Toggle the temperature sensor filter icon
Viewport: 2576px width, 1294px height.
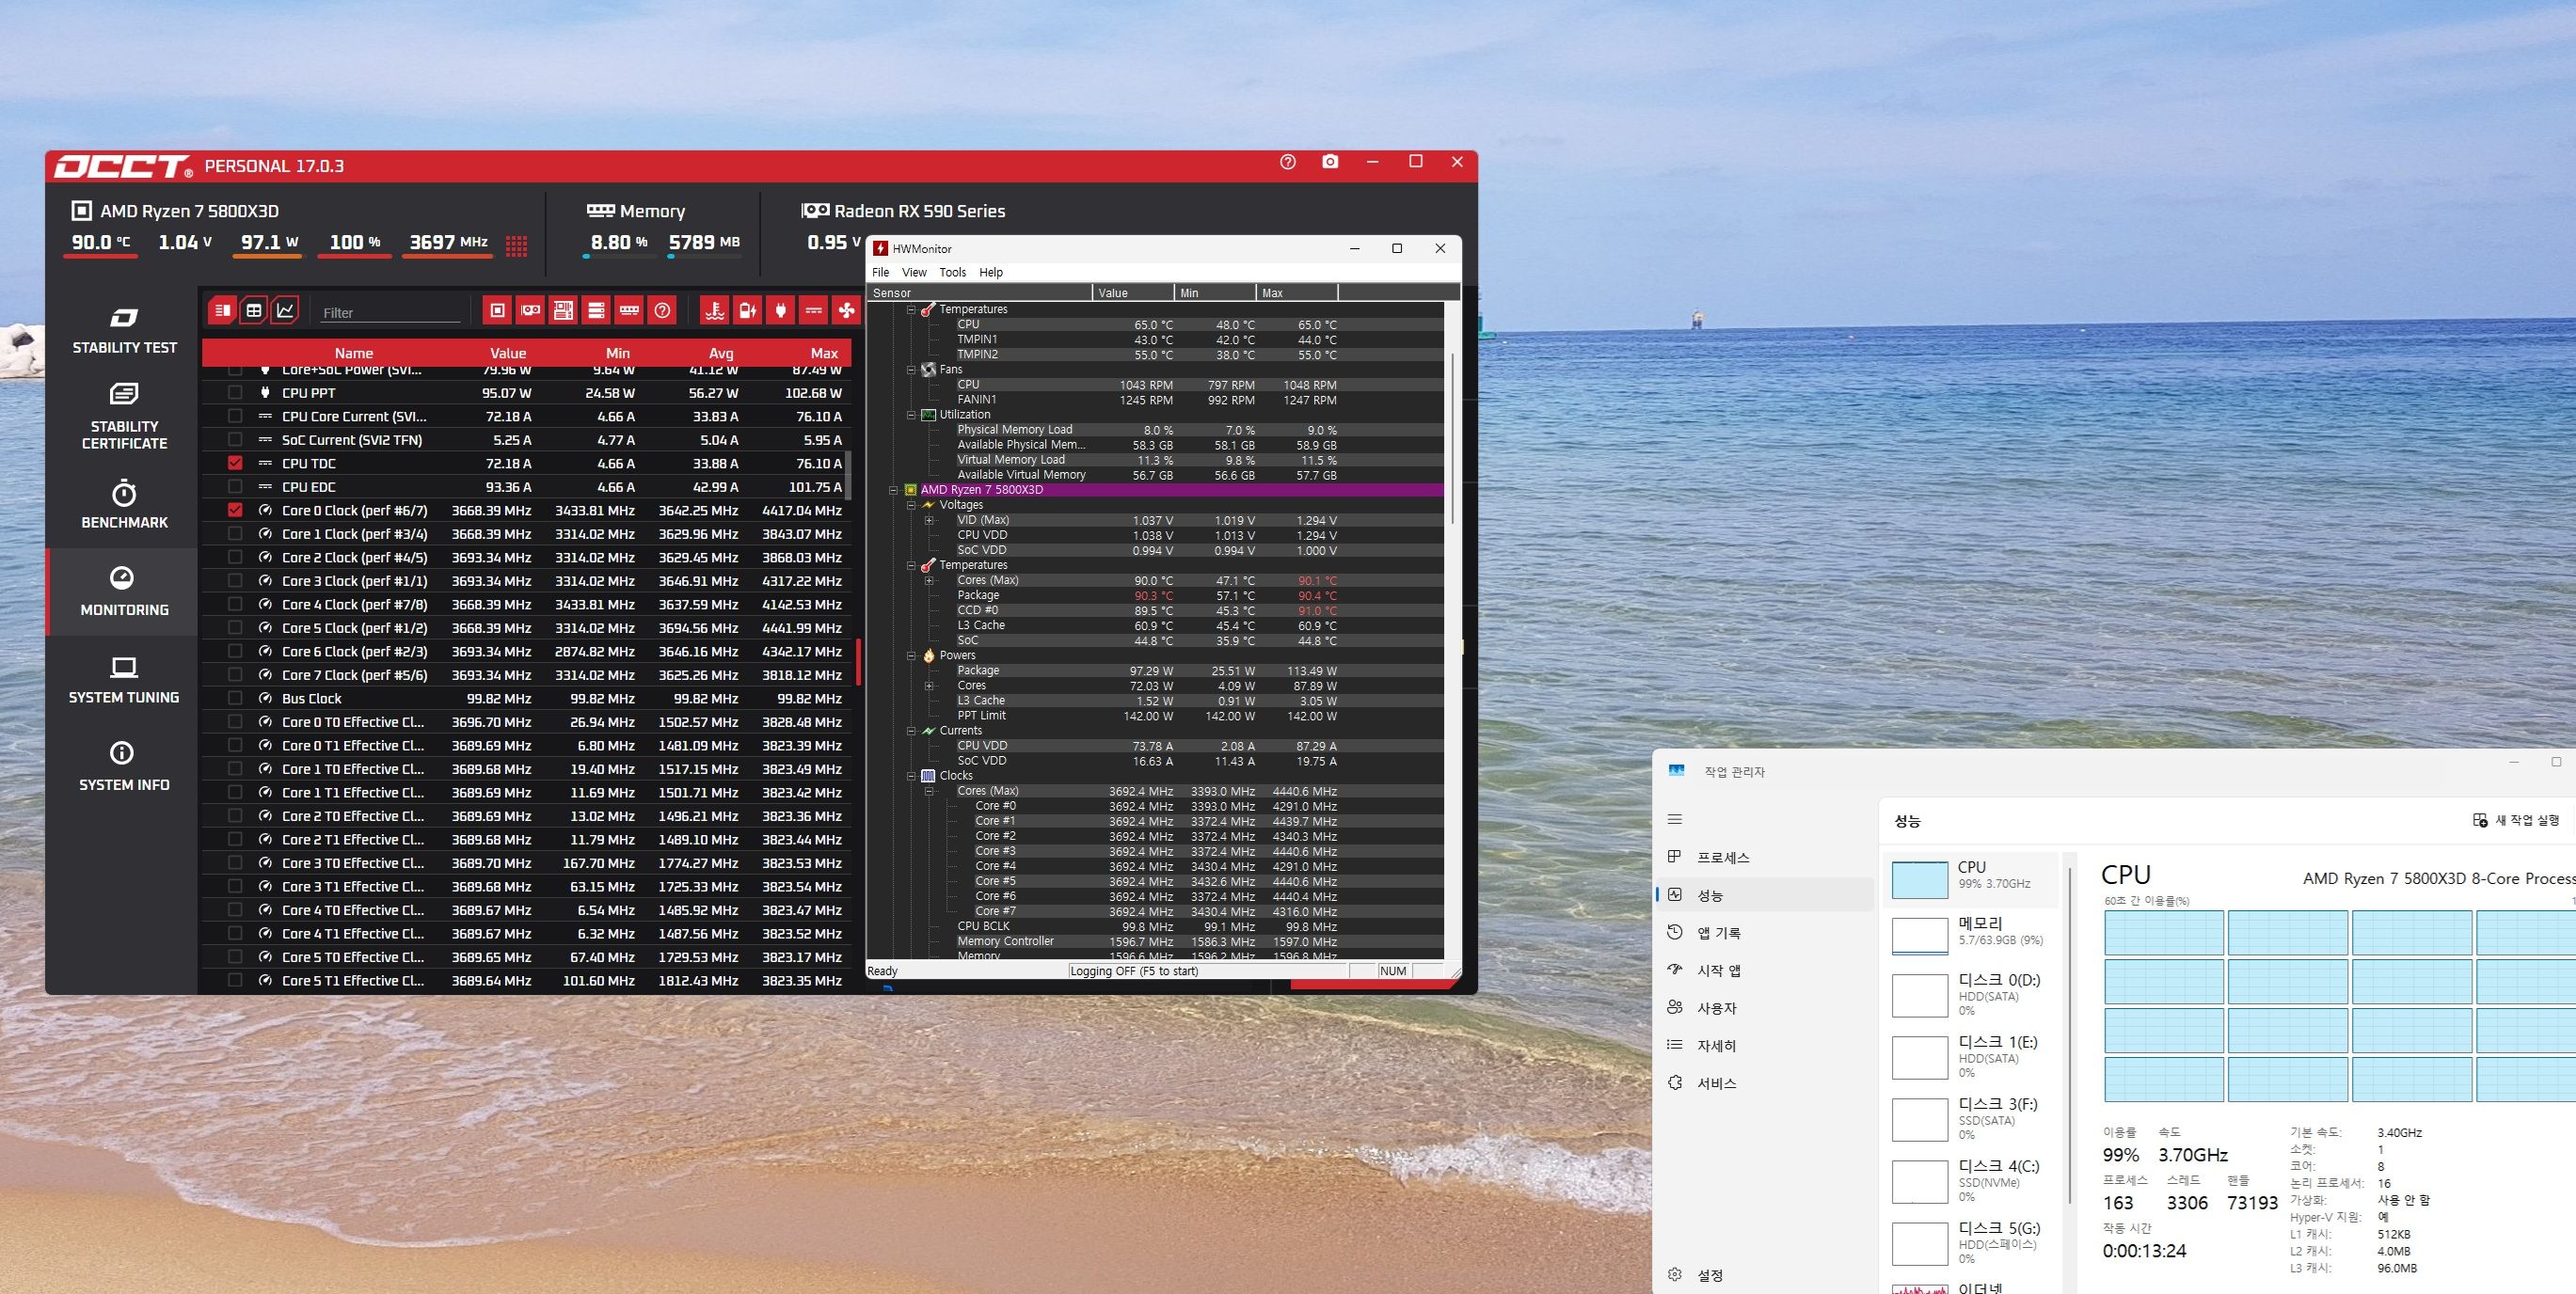pos(714,310)
